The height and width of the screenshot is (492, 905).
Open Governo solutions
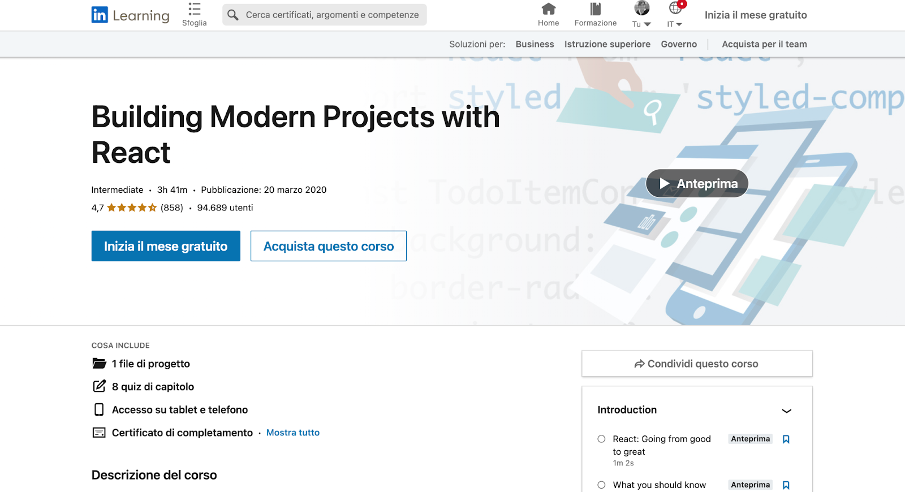pos(679,44)
